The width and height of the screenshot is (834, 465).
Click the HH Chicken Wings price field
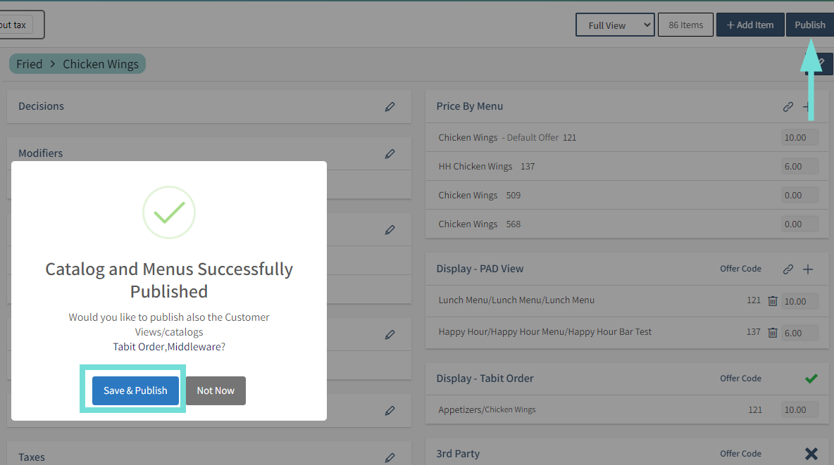(x=799, y=167)
